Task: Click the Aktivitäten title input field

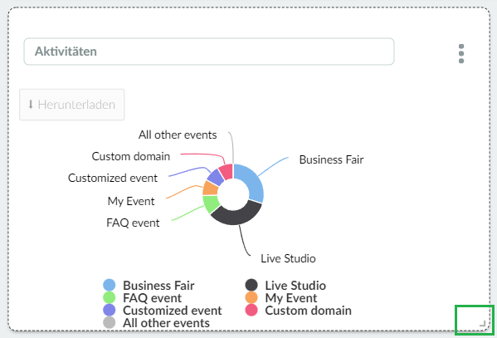Action: tap(209, 51)
